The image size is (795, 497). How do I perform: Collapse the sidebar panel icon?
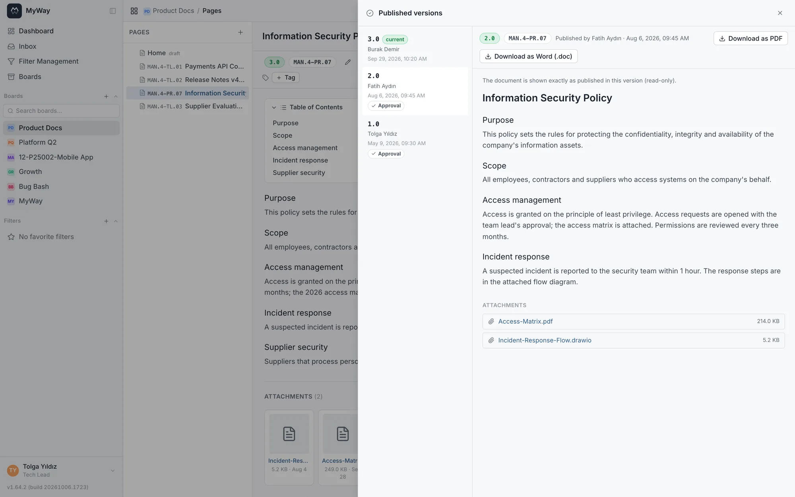113,11
